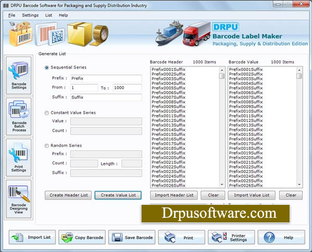
Task: Click Create Value List button
Action: click(118, 195)
